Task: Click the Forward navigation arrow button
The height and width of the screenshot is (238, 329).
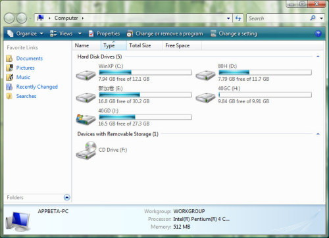Action: (x=22, y=18)
